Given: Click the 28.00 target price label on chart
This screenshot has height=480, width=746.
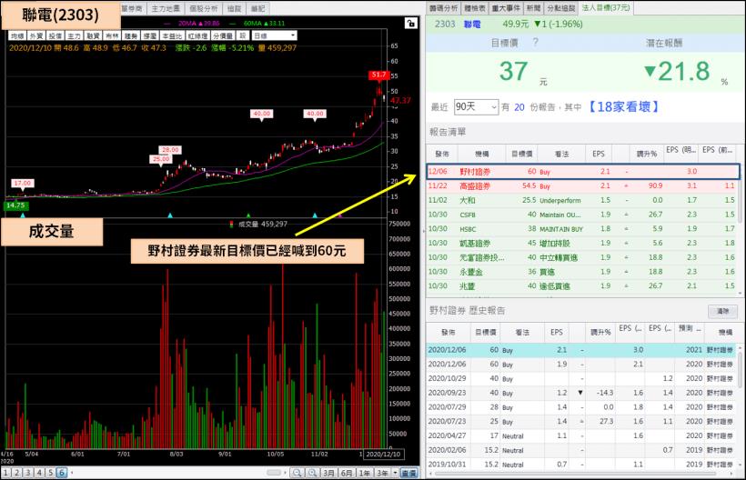Looking at the screenshot, I should point(170,150).
